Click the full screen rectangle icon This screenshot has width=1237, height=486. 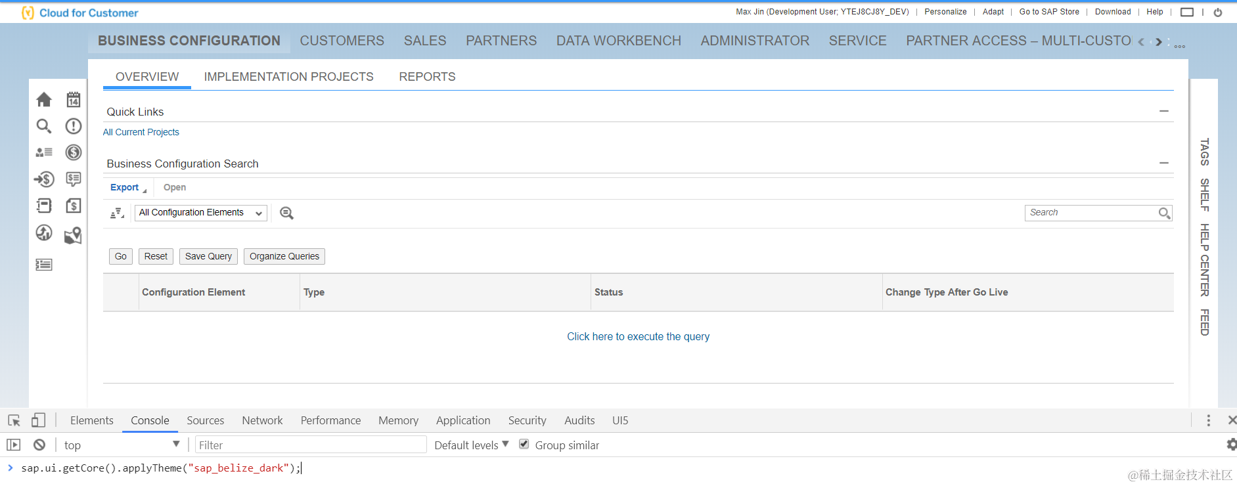pos(1187,12)
